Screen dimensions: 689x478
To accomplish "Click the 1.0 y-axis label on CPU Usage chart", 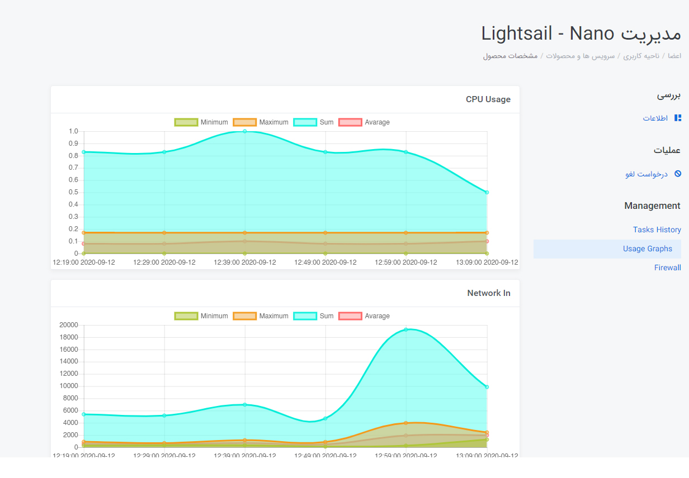I will click(74, 131).
